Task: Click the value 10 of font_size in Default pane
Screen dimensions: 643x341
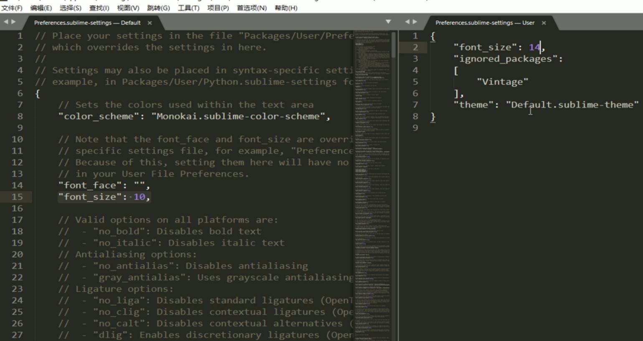Action: click(139, 197)
